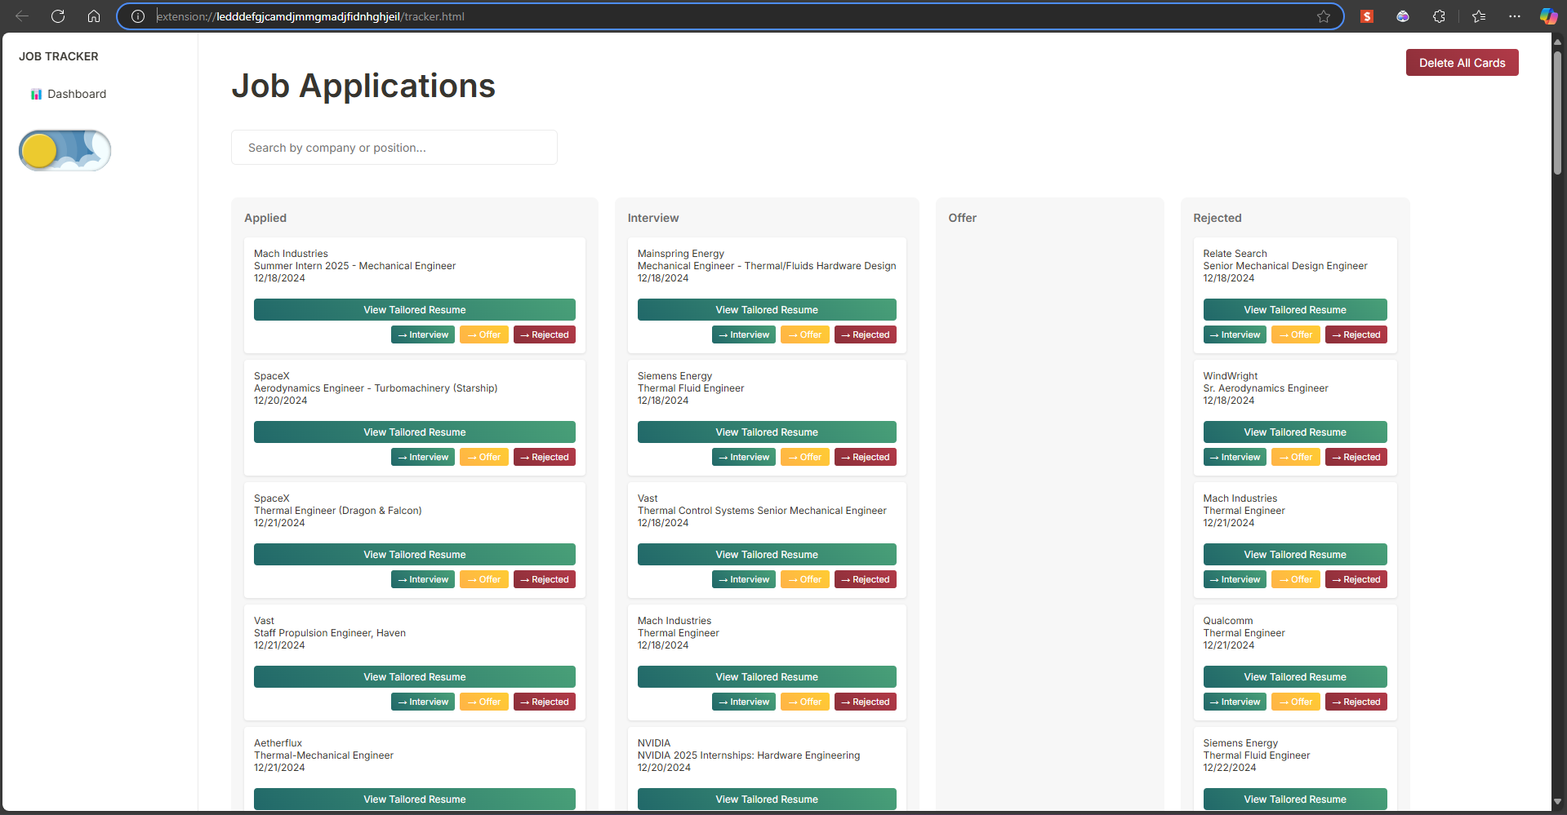This screenshot has width=1567, height=815.
Task: Select the Rejected column heading
Action: [1217, 218]
